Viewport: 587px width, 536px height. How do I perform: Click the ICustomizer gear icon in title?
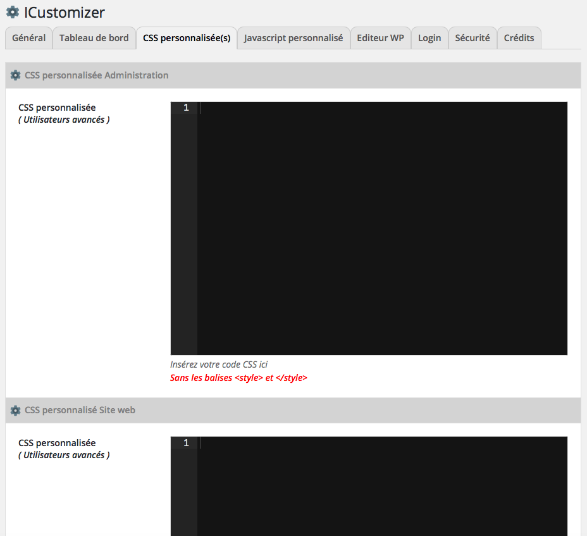13,13
